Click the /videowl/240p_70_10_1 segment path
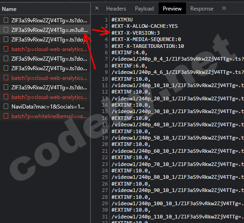 point(178,164)
